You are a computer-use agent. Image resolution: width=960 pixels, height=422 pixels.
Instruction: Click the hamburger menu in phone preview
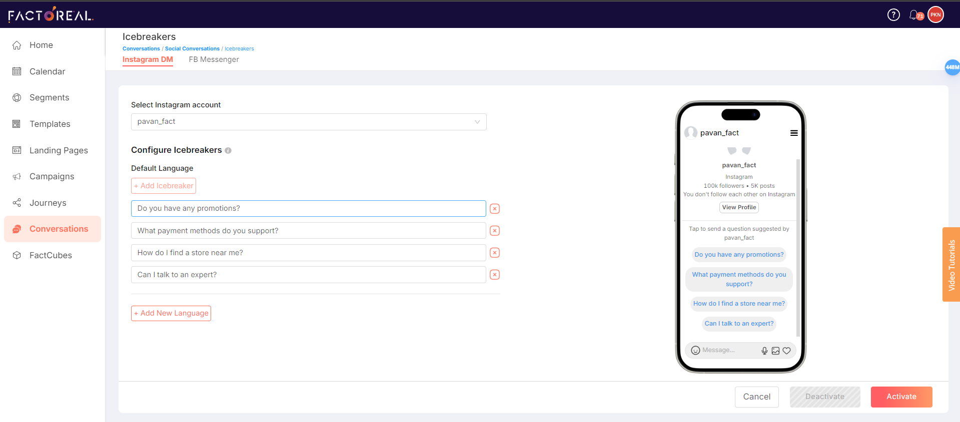(x=794, y=133)
